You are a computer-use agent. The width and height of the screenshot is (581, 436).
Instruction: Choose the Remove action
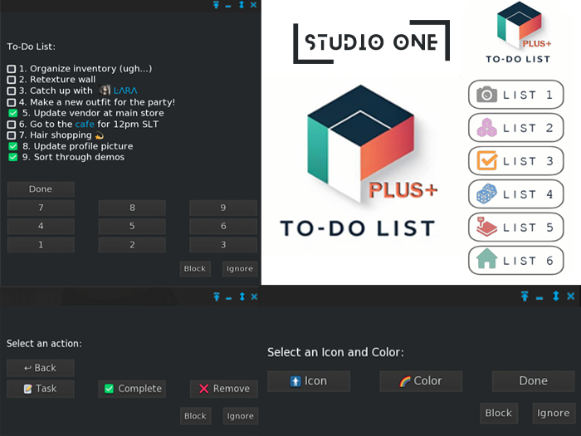click(x=224, y=389)
